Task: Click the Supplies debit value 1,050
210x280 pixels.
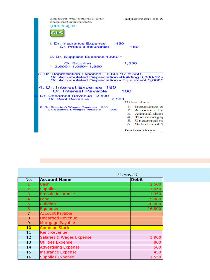Action: coord(147,189)
